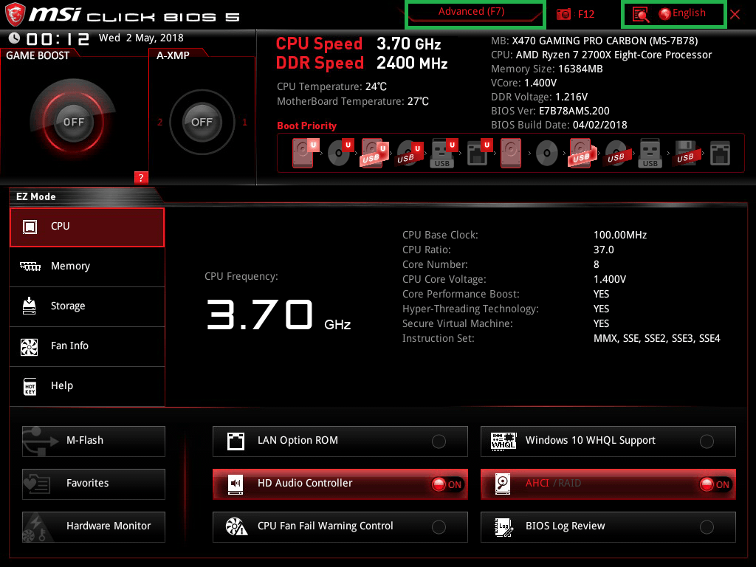Click the AMD Ryzen 7 2700X processor text
Viewport: 756px width, 567px height.
614,55
